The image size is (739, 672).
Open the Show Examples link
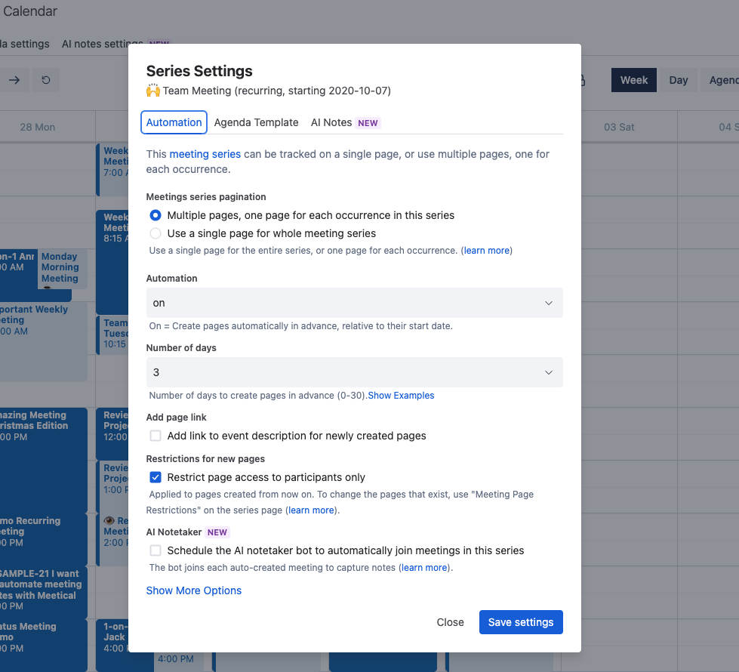tap(401, 396)
